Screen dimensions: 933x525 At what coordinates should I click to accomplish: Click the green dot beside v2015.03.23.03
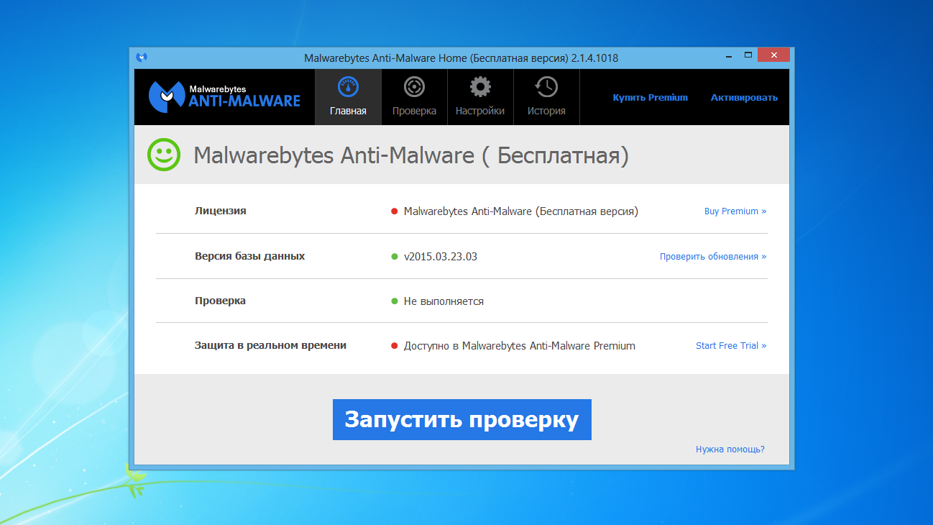[x=394, y=257]
